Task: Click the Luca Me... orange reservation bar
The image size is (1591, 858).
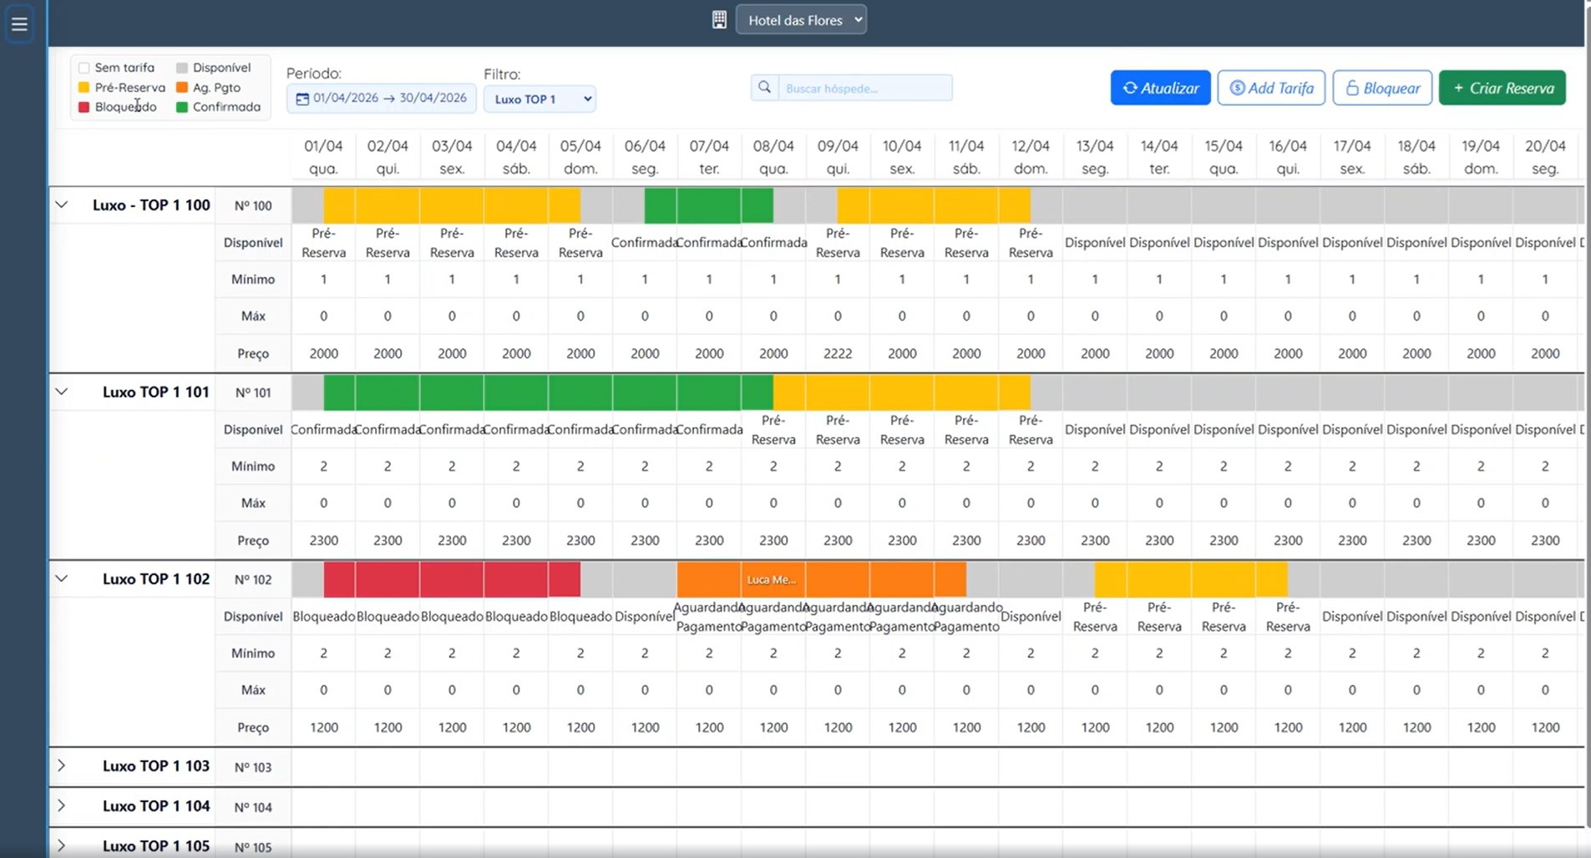Action: pos(821,579)
